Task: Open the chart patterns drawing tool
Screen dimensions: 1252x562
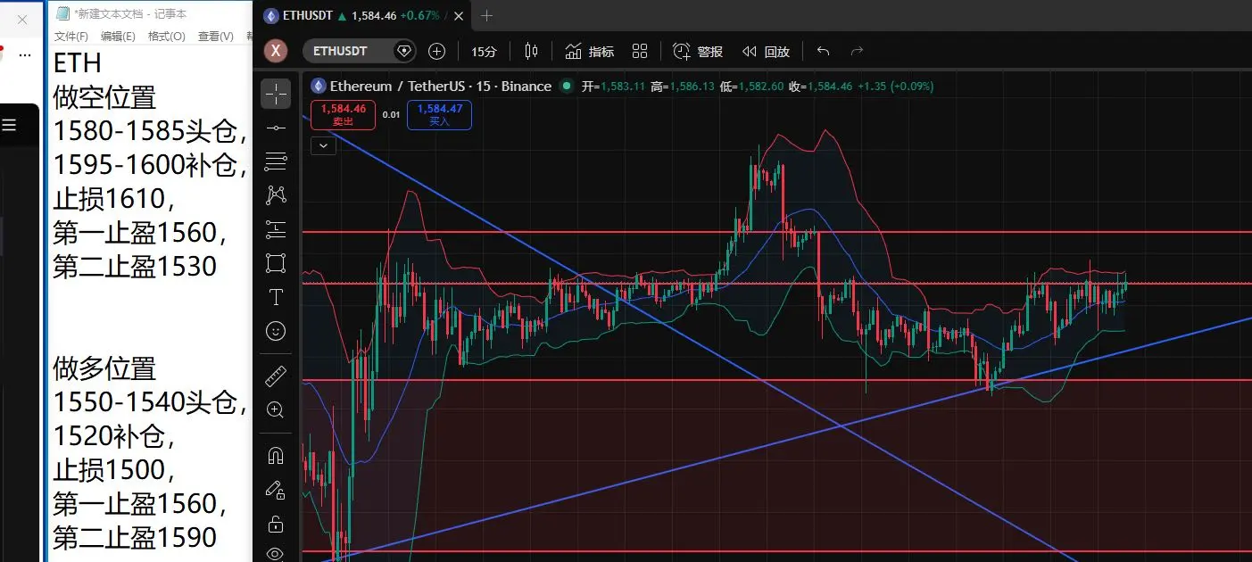Action: (x=276, y=195)
